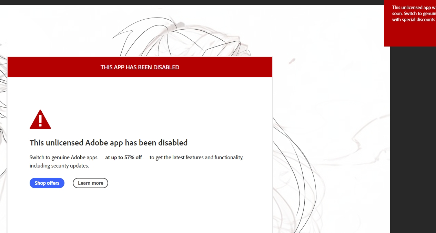Click the small reddish smudge on canvas

(x=292, y=61)
